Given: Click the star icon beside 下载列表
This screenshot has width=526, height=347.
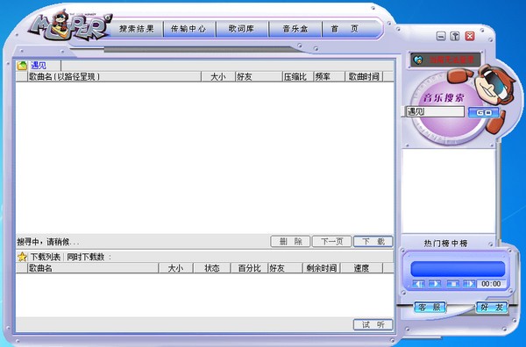Looking at the screenshot, I should pyautogui.click(x=22, y=257).
